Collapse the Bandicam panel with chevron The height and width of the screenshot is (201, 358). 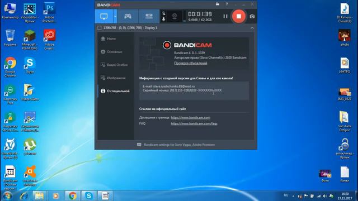pyautogui.click(x=252, y=28)
